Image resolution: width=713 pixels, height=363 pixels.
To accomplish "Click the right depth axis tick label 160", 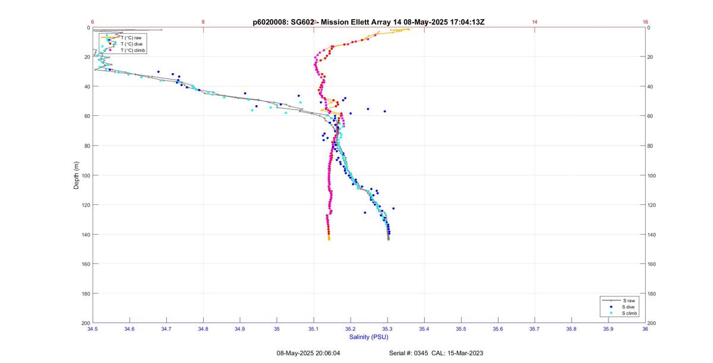I will coord(652,264).
